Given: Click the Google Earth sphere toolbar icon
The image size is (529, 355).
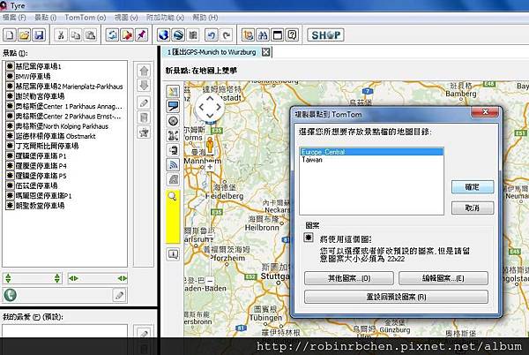Looking at the screenshot, I should tap(178, 34).
